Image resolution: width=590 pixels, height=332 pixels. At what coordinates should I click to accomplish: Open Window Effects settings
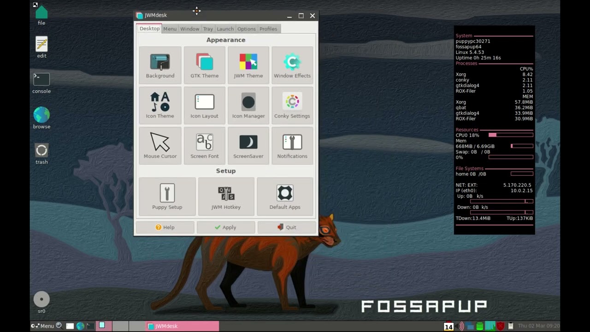tap(292, 65)
